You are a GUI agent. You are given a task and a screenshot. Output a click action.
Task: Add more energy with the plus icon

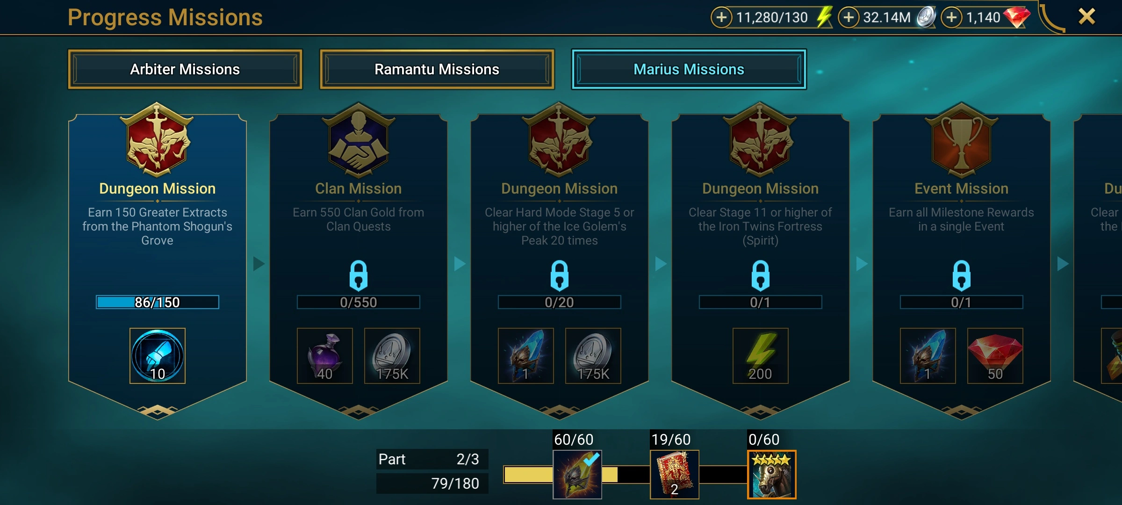tap(721, 18)
